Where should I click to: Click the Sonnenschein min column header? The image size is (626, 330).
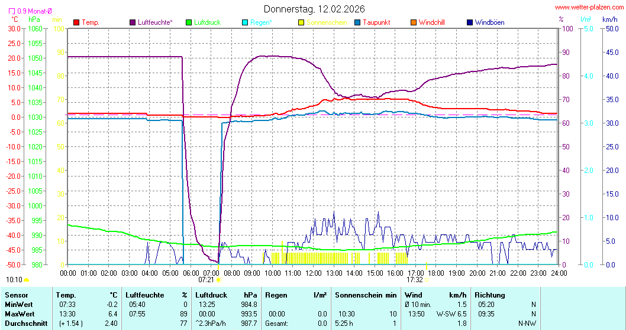[x=366, y=295]
